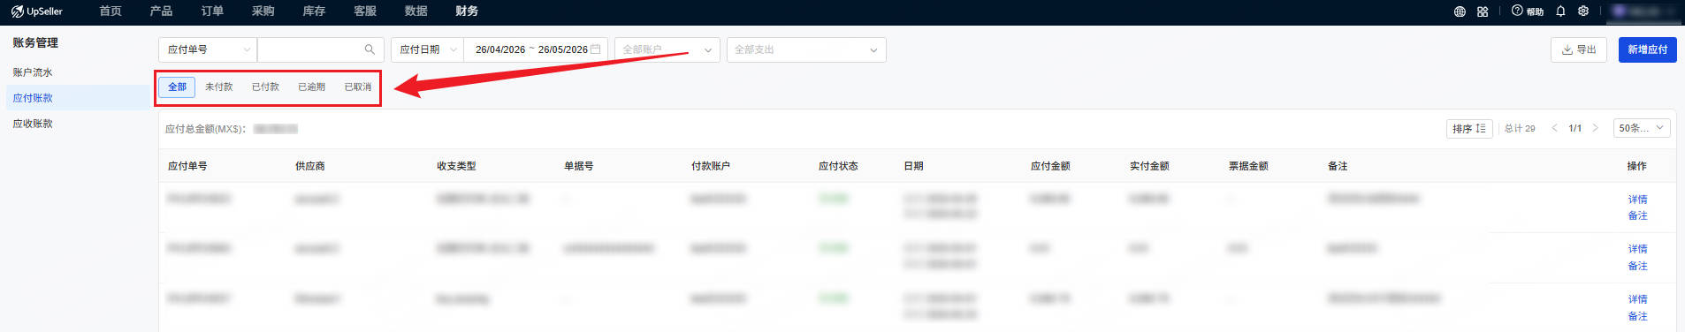Select the 已逾期 status tab
The image size is (1685, 332).
pyautogui.click(x=311, y=87)
